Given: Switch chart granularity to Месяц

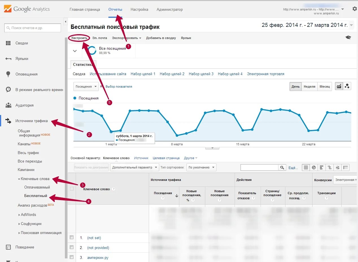Looking at the screenshot, I should 325,86.
